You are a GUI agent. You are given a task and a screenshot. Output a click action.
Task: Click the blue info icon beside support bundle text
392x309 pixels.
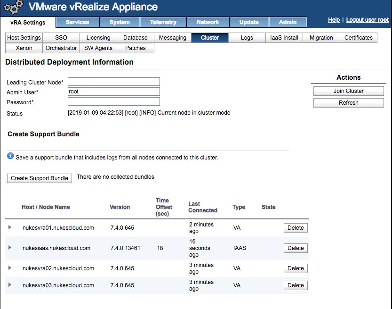click(x=10, y=156)
